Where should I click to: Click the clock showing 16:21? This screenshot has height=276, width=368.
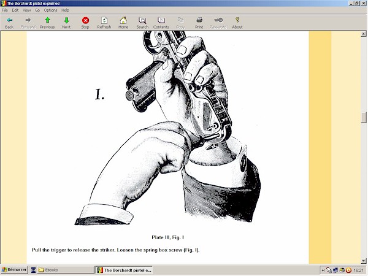(358, 270)
